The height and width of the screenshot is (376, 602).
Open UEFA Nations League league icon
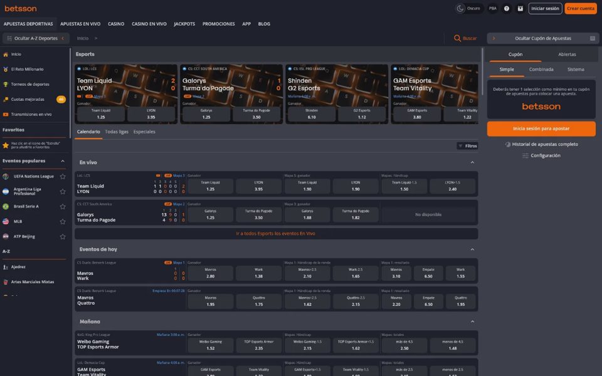[x=6, y=177]
